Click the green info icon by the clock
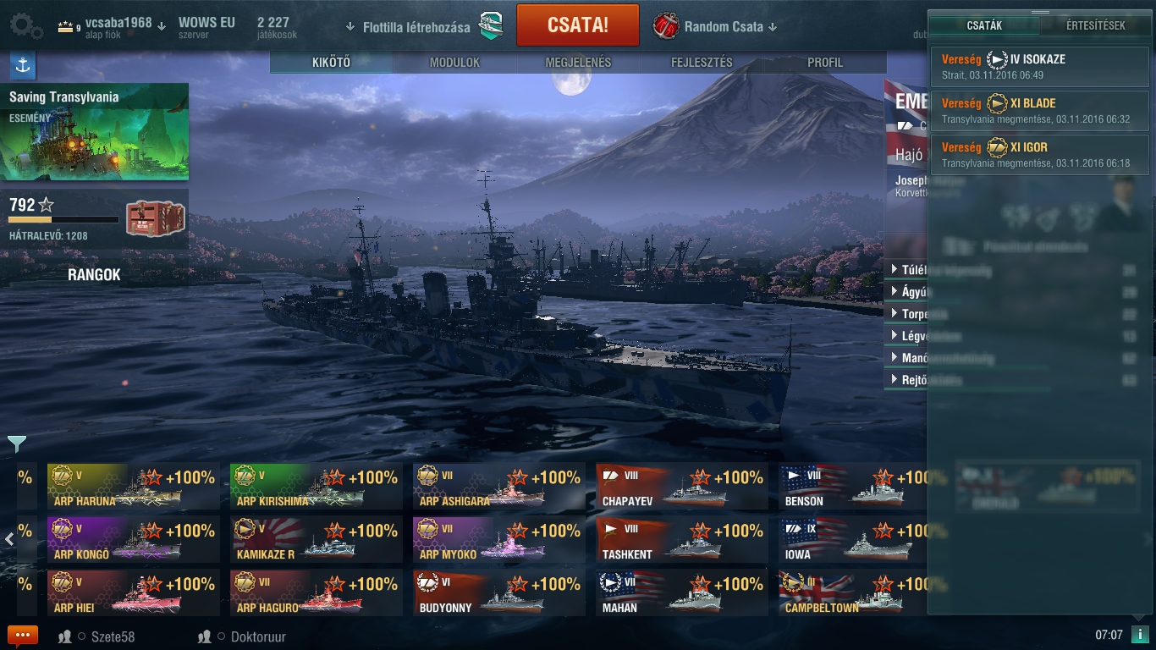The image size is (1156, 650). click(1140, 635)
